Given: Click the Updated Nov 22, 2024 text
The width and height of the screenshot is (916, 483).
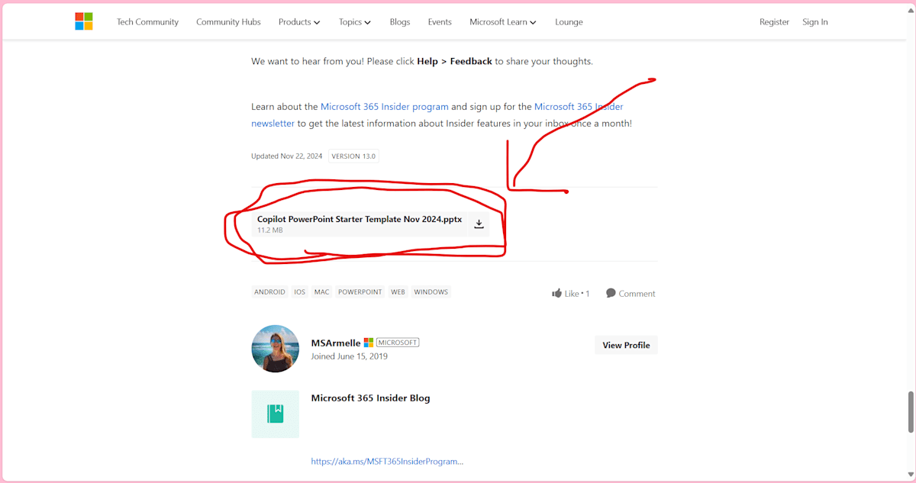Looking at the screenshot, I should (x=287, y=156).
